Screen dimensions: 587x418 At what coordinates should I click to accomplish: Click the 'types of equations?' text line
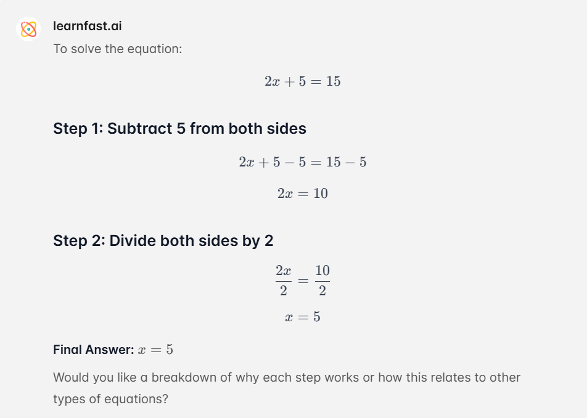click(x=110, y=399)
